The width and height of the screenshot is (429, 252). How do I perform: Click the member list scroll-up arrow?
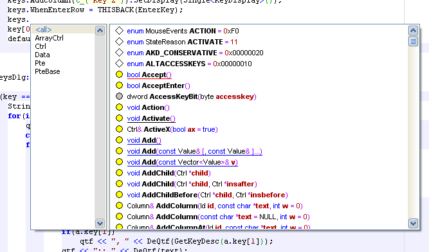click(x=413, y=30)
